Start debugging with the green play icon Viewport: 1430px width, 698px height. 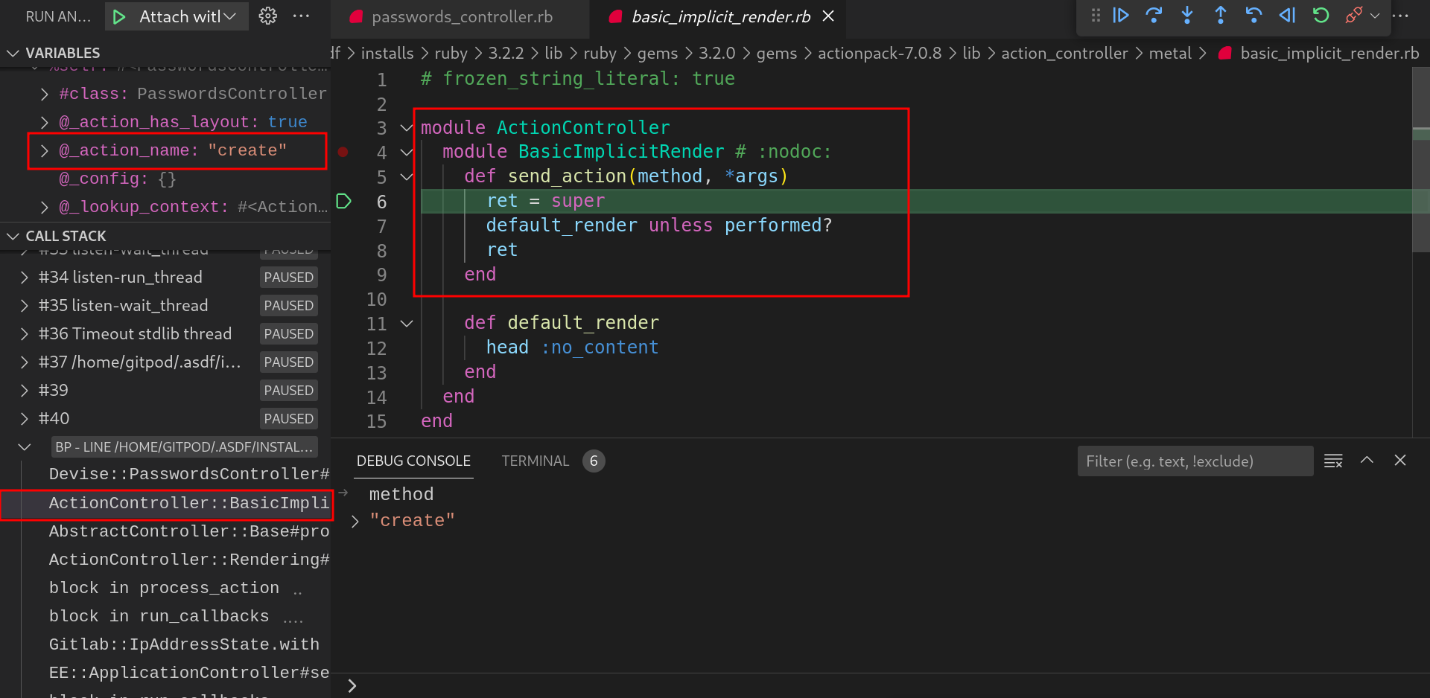point(119,16)
